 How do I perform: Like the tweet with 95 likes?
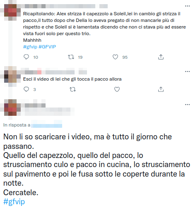click(115, 57)
